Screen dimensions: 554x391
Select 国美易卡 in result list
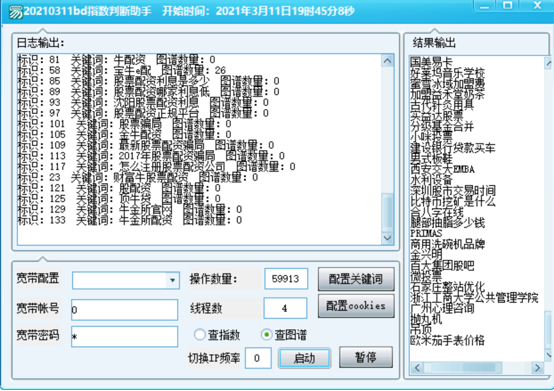[x=432, y=62]
